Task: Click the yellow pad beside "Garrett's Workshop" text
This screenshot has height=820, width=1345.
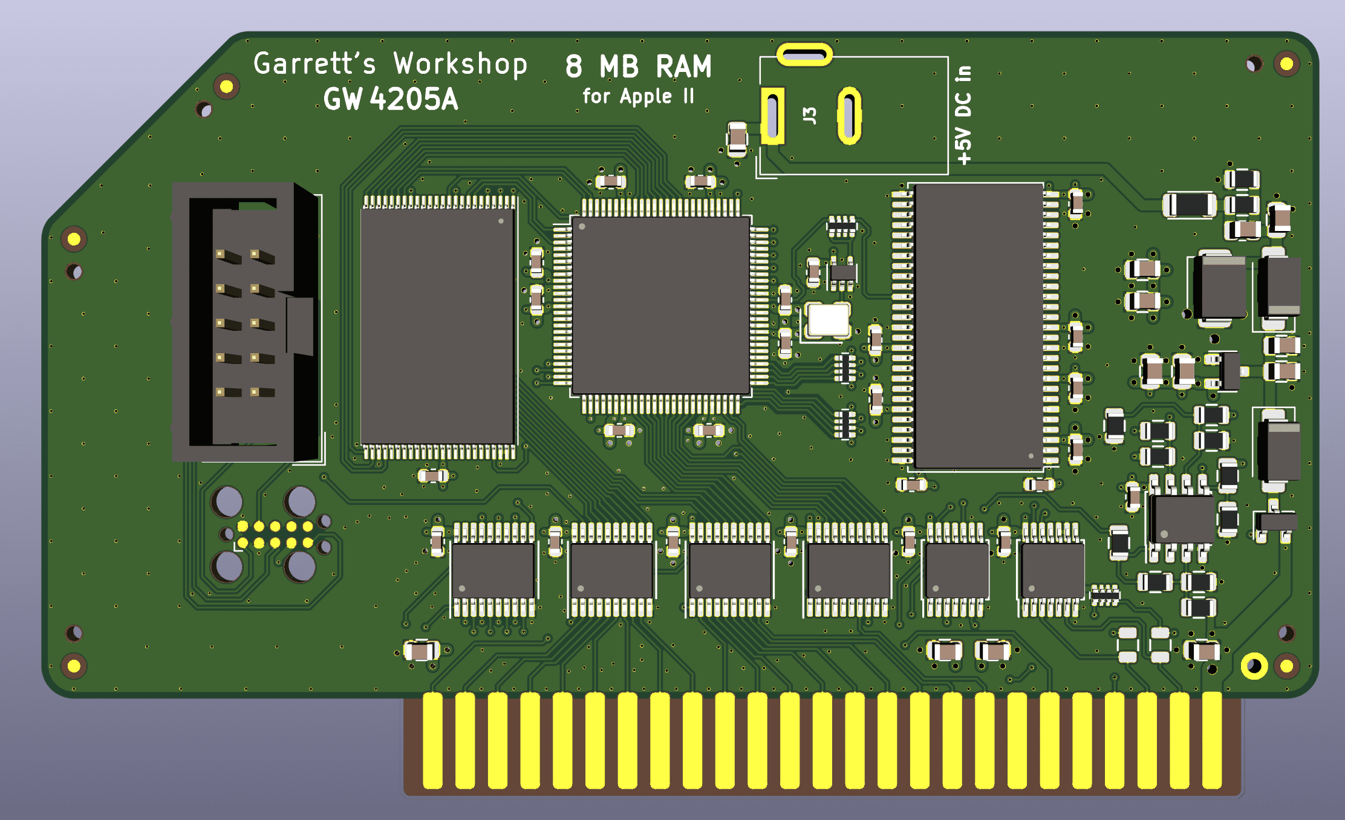Action: click(x=226, y=87)
